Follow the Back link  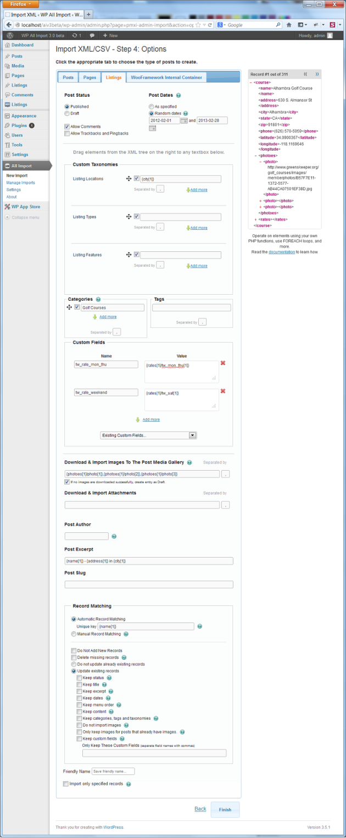(x=200, y=809)
